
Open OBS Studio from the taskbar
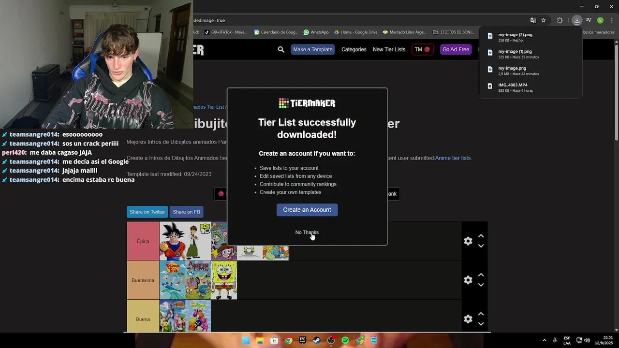331,340
